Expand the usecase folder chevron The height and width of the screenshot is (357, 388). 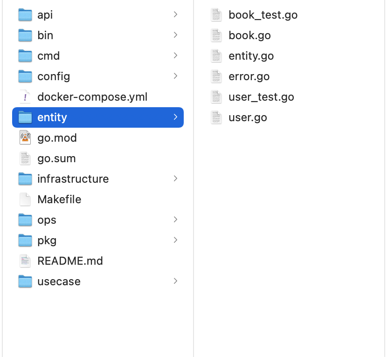point(175,281)
